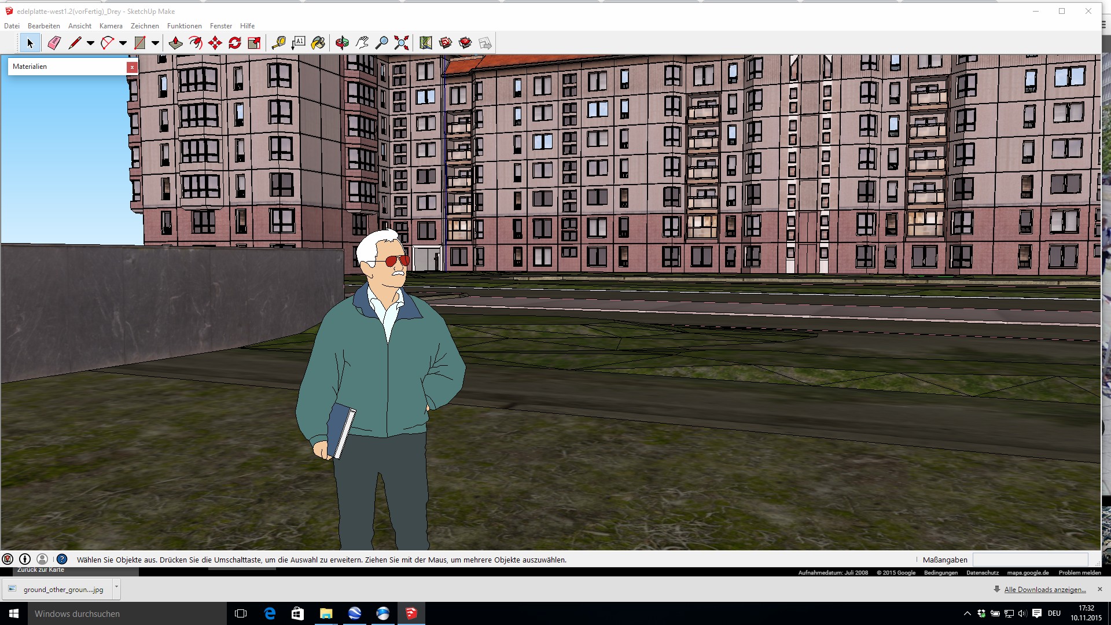Screen dimensions: 1111x625
Task: Expand the line tool dropdown arrow
Action: pyautogui.click(x=91, y=43)
